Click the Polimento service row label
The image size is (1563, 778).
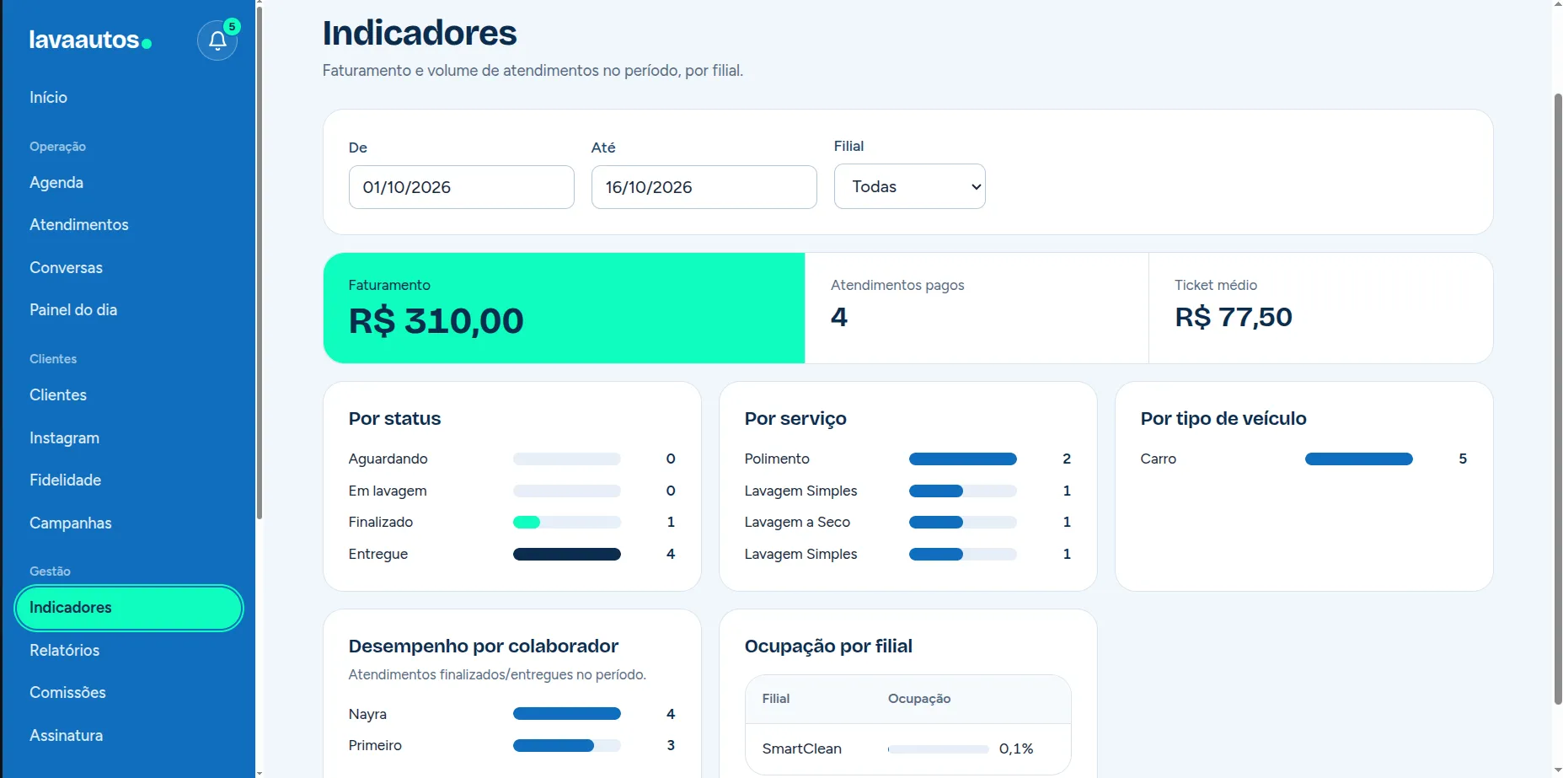point(777,459)
